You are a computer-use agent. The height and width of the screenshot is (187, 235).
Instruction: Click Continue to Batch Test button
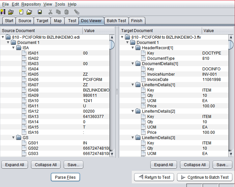click(x=205, y=177)
